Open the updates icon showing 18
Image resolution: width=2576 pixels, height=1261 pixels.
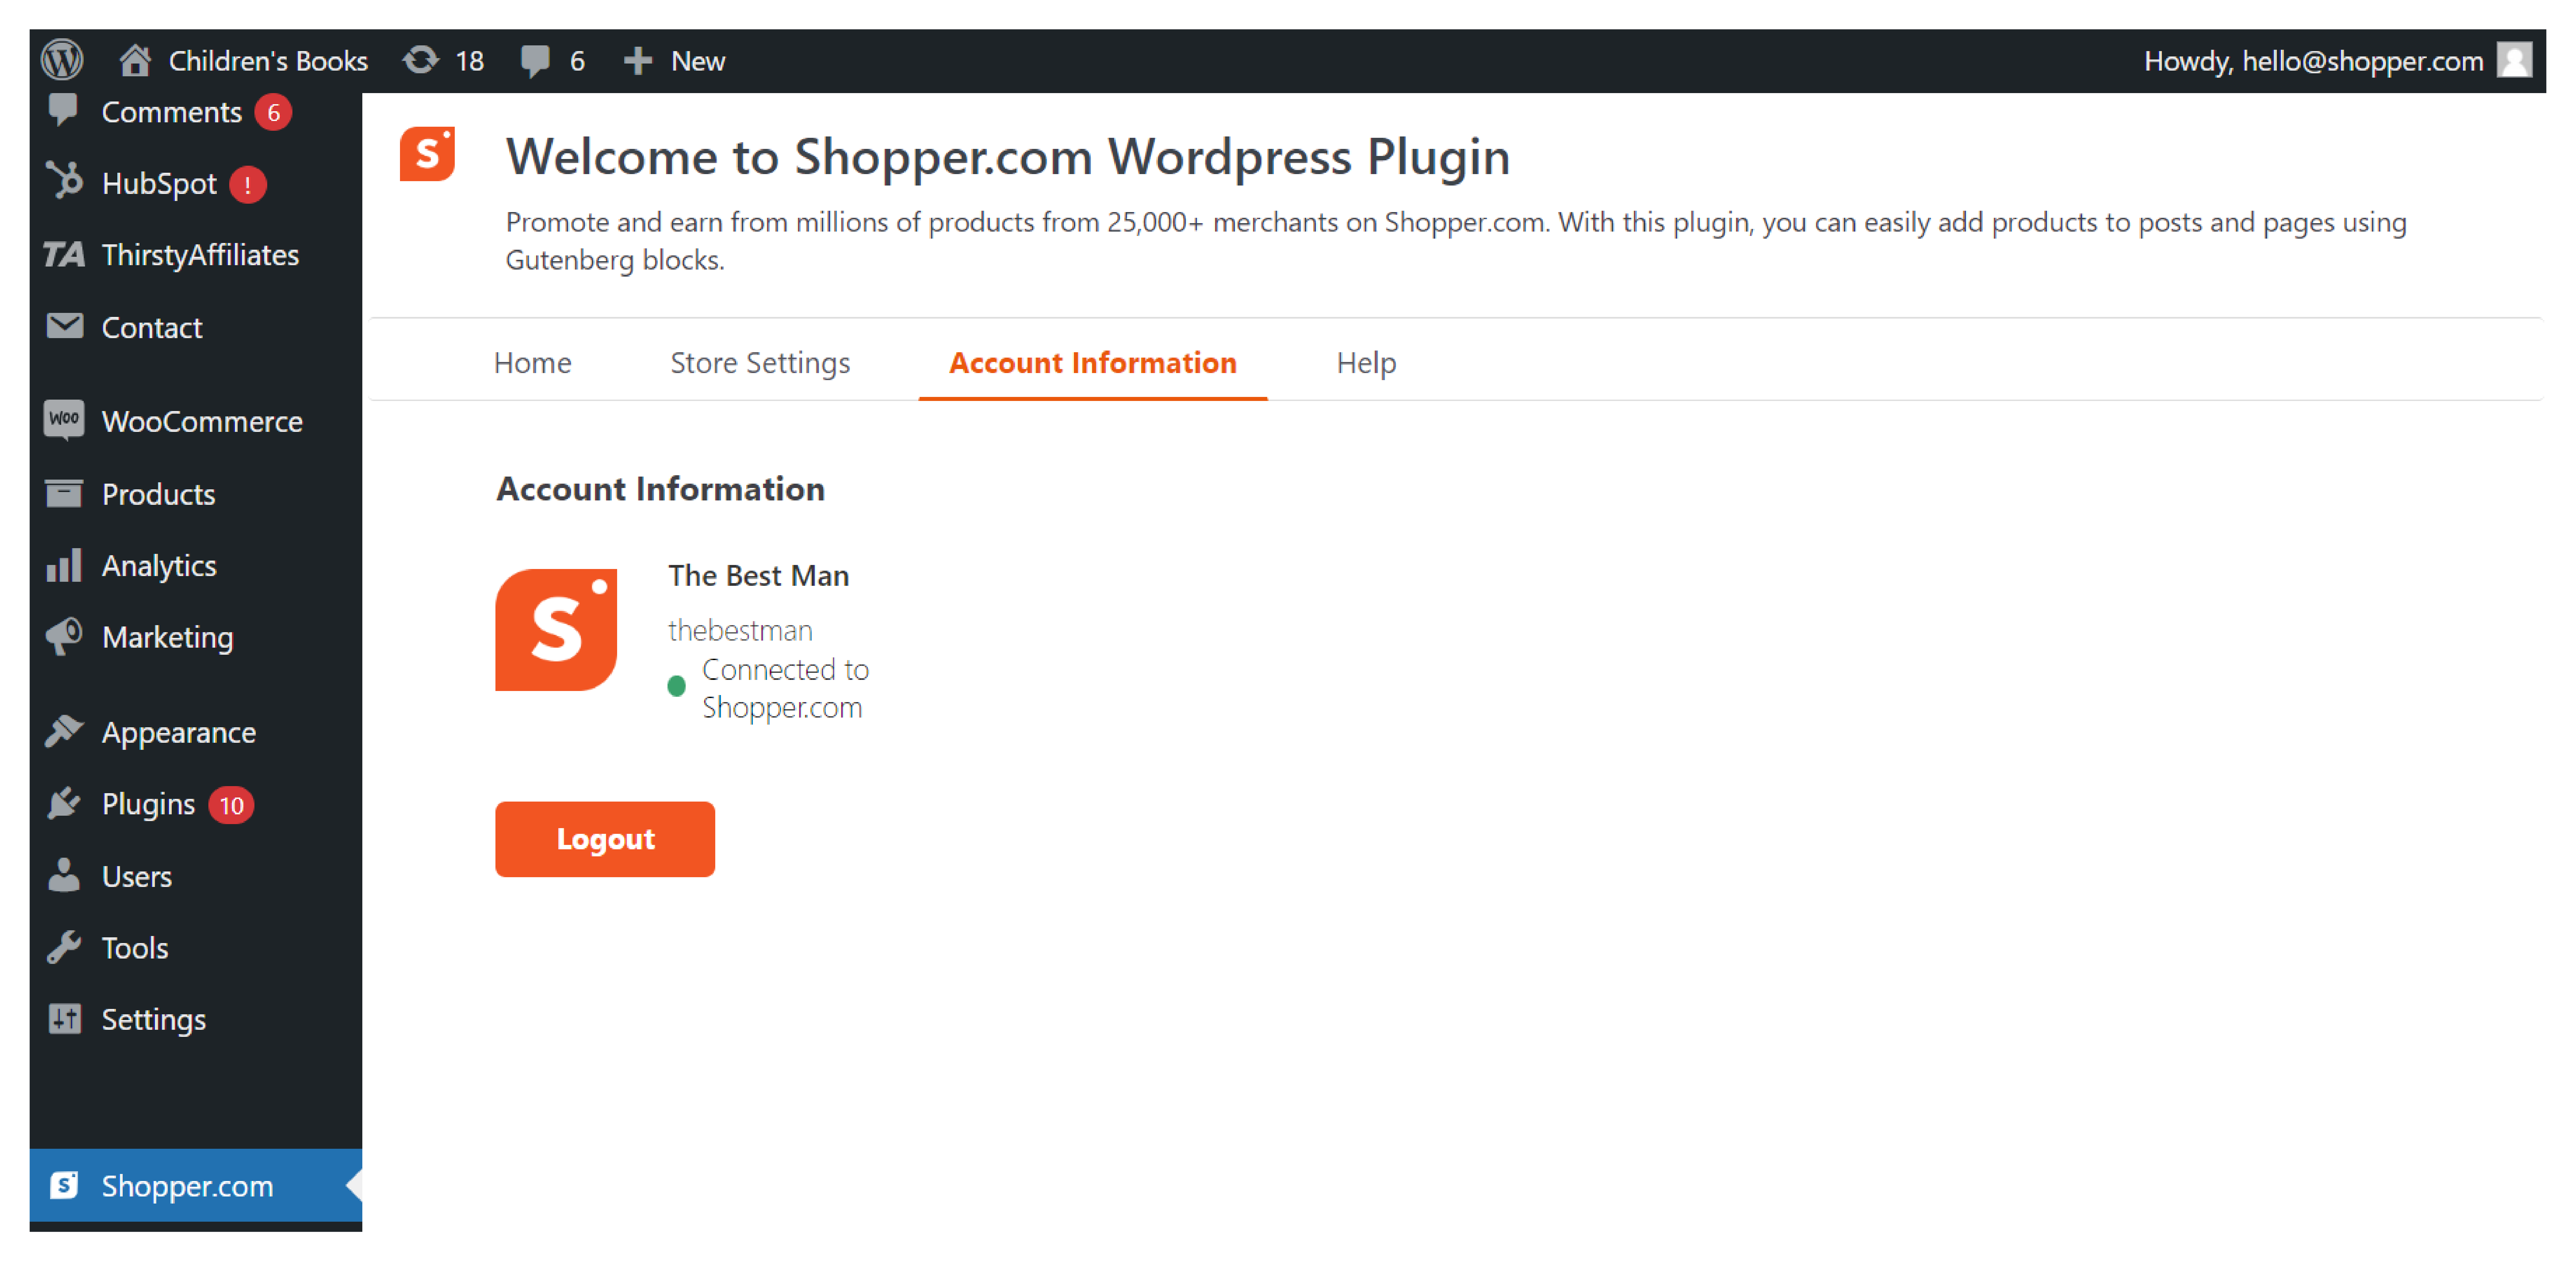click(421, 60)
